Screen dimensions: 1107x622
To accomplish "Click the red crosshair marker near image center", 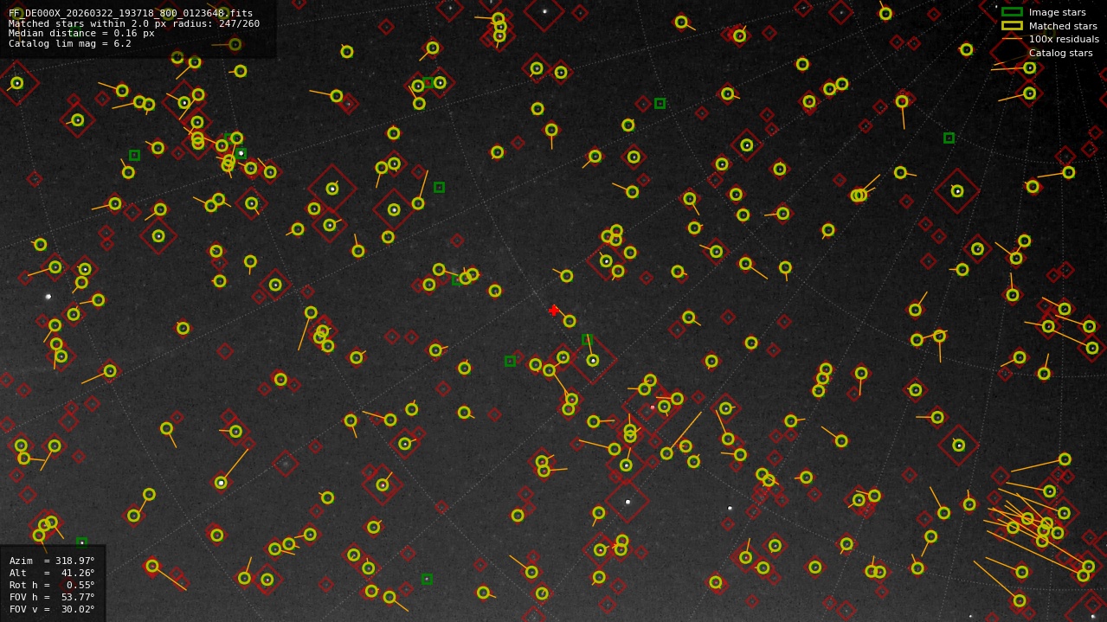I will coord(554,310).
